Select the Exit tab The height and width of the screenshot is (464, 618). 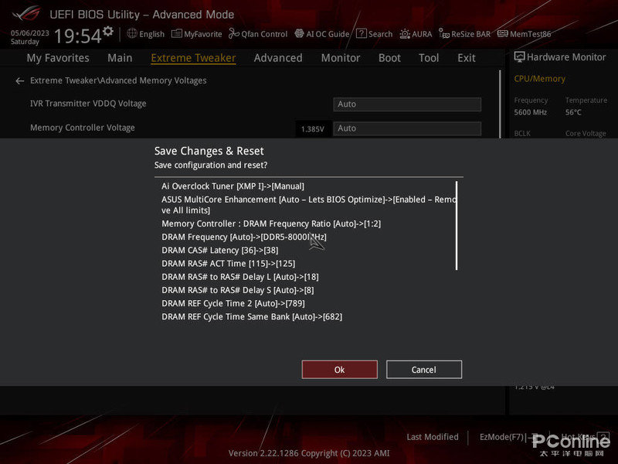tap(467, 58)
